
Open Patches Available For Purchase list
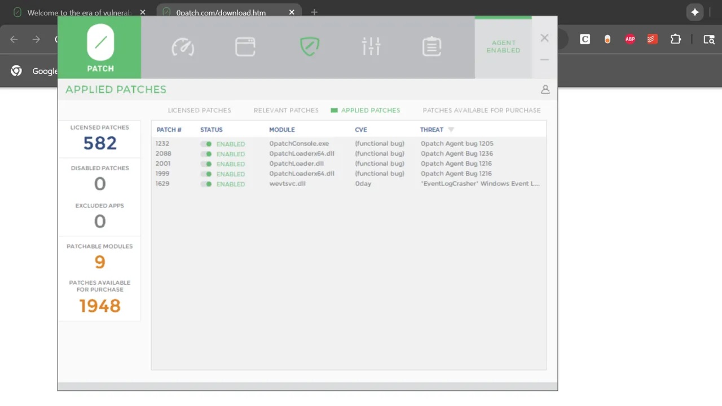coord(481,111)
